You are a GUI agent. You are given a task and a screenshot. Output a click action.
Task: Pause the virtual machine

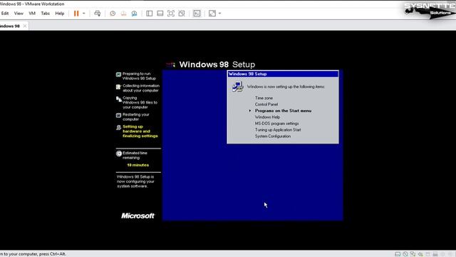(x=76, y=14)
